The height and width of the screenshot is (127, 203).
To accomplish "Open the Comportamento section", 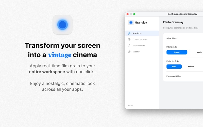I will [142, 39].
